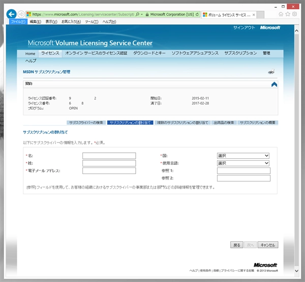305x282 pixels.
Task: Open the ファイル(F) menu
Action: point(18,21)
